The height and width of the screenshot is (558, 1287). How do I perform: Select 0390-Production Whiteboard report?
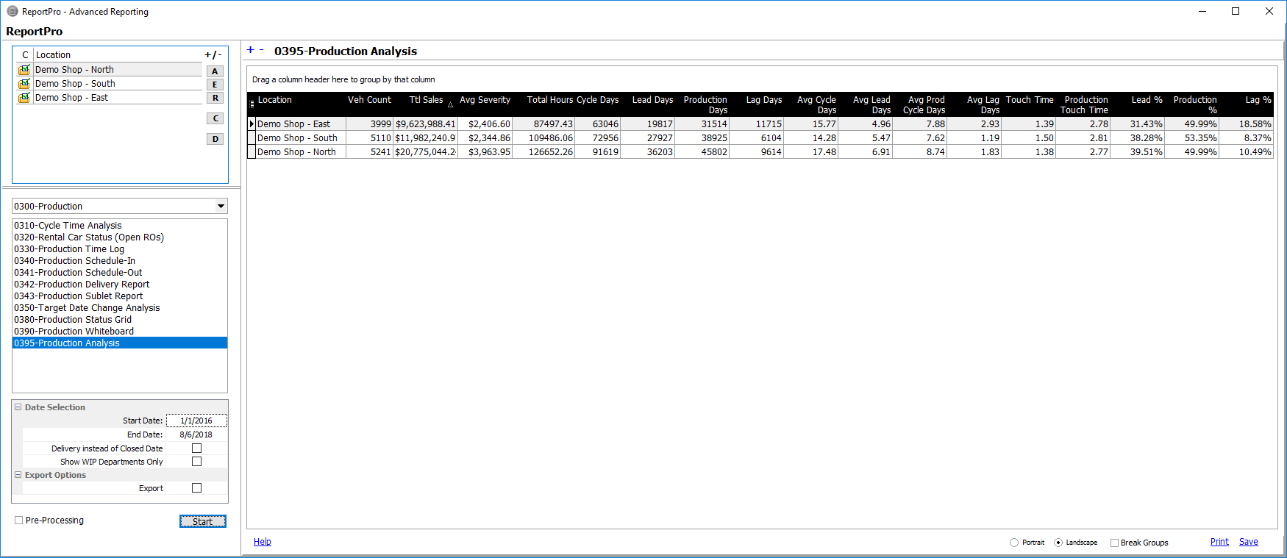[120, 332]
